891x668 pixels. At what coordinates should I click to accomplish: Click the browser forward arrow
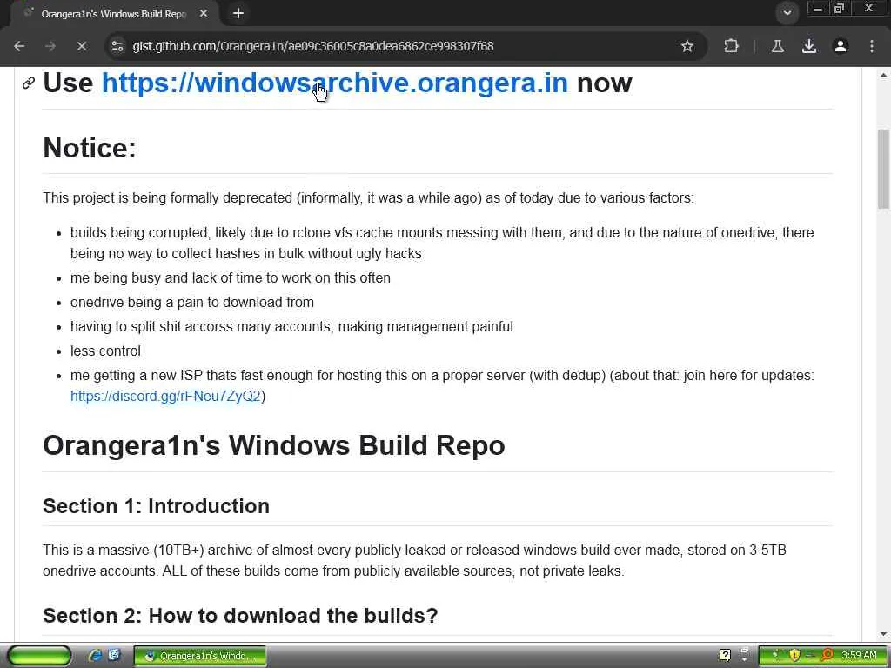click(x=50, y=46)
